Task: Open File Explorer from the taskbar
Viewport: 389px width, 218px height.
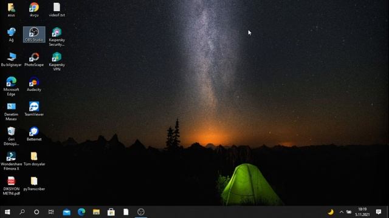Action: [96, 212]
